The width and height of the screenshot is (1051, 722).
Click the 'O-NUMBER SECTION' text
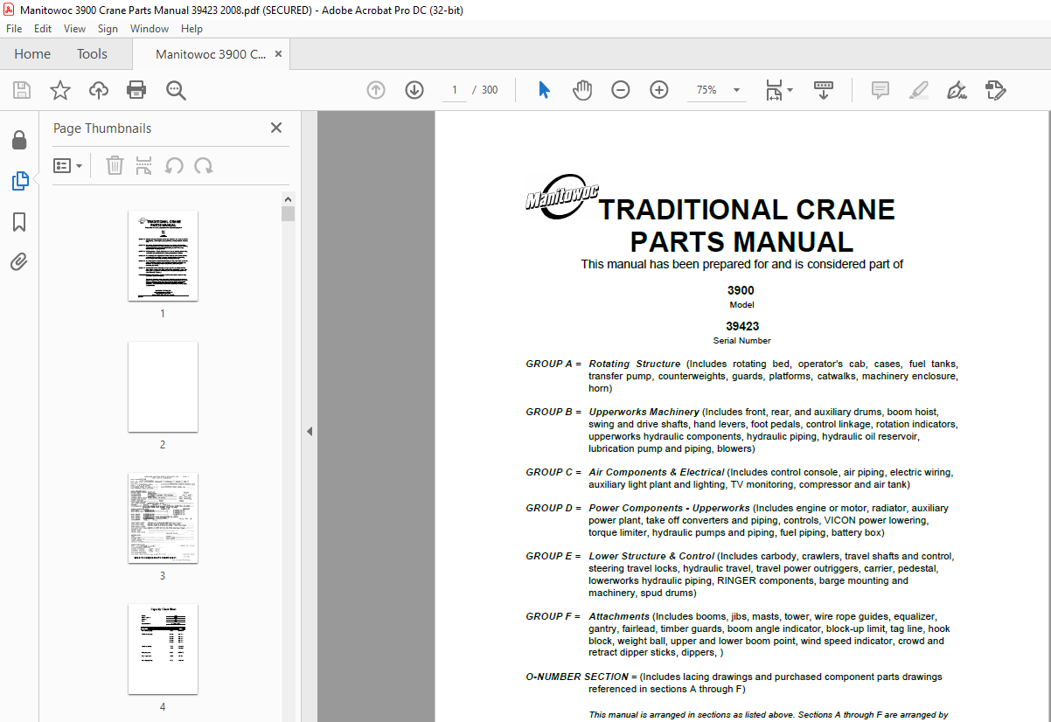point(577,677)
